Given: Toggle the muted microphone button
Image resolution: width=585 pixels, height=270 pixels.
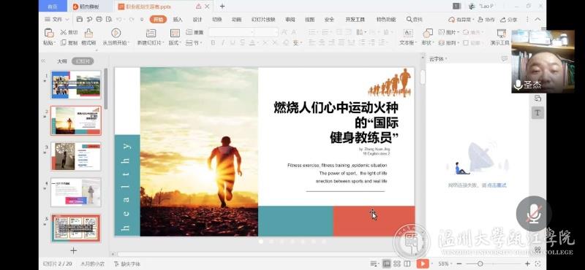Looking at the screenshot, I should tap(534, 214).
